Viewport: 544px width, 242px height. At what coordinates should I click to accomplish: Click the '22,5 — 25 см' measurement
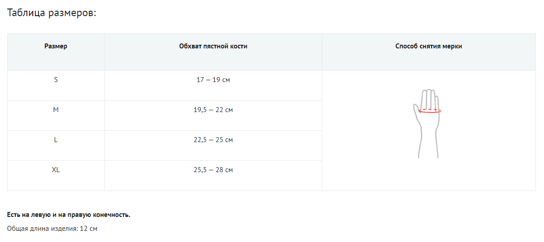point(213,140)
